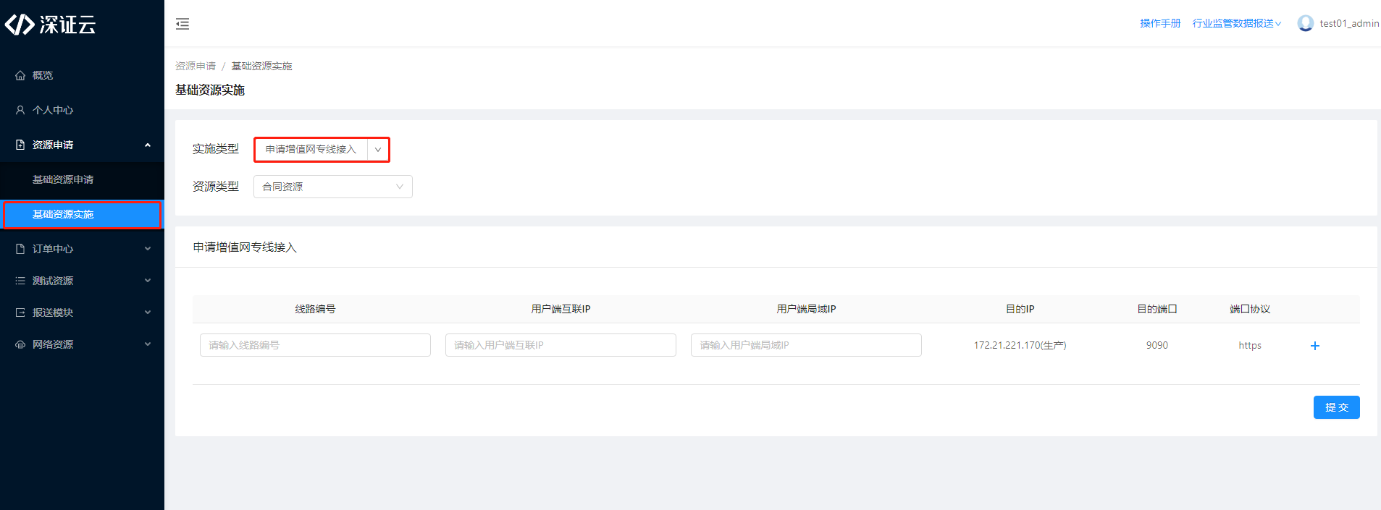The width and height of the screenshot is (1381, 510).
Task: Click the file icon beside 订单中心
Action: coord(20,249)
